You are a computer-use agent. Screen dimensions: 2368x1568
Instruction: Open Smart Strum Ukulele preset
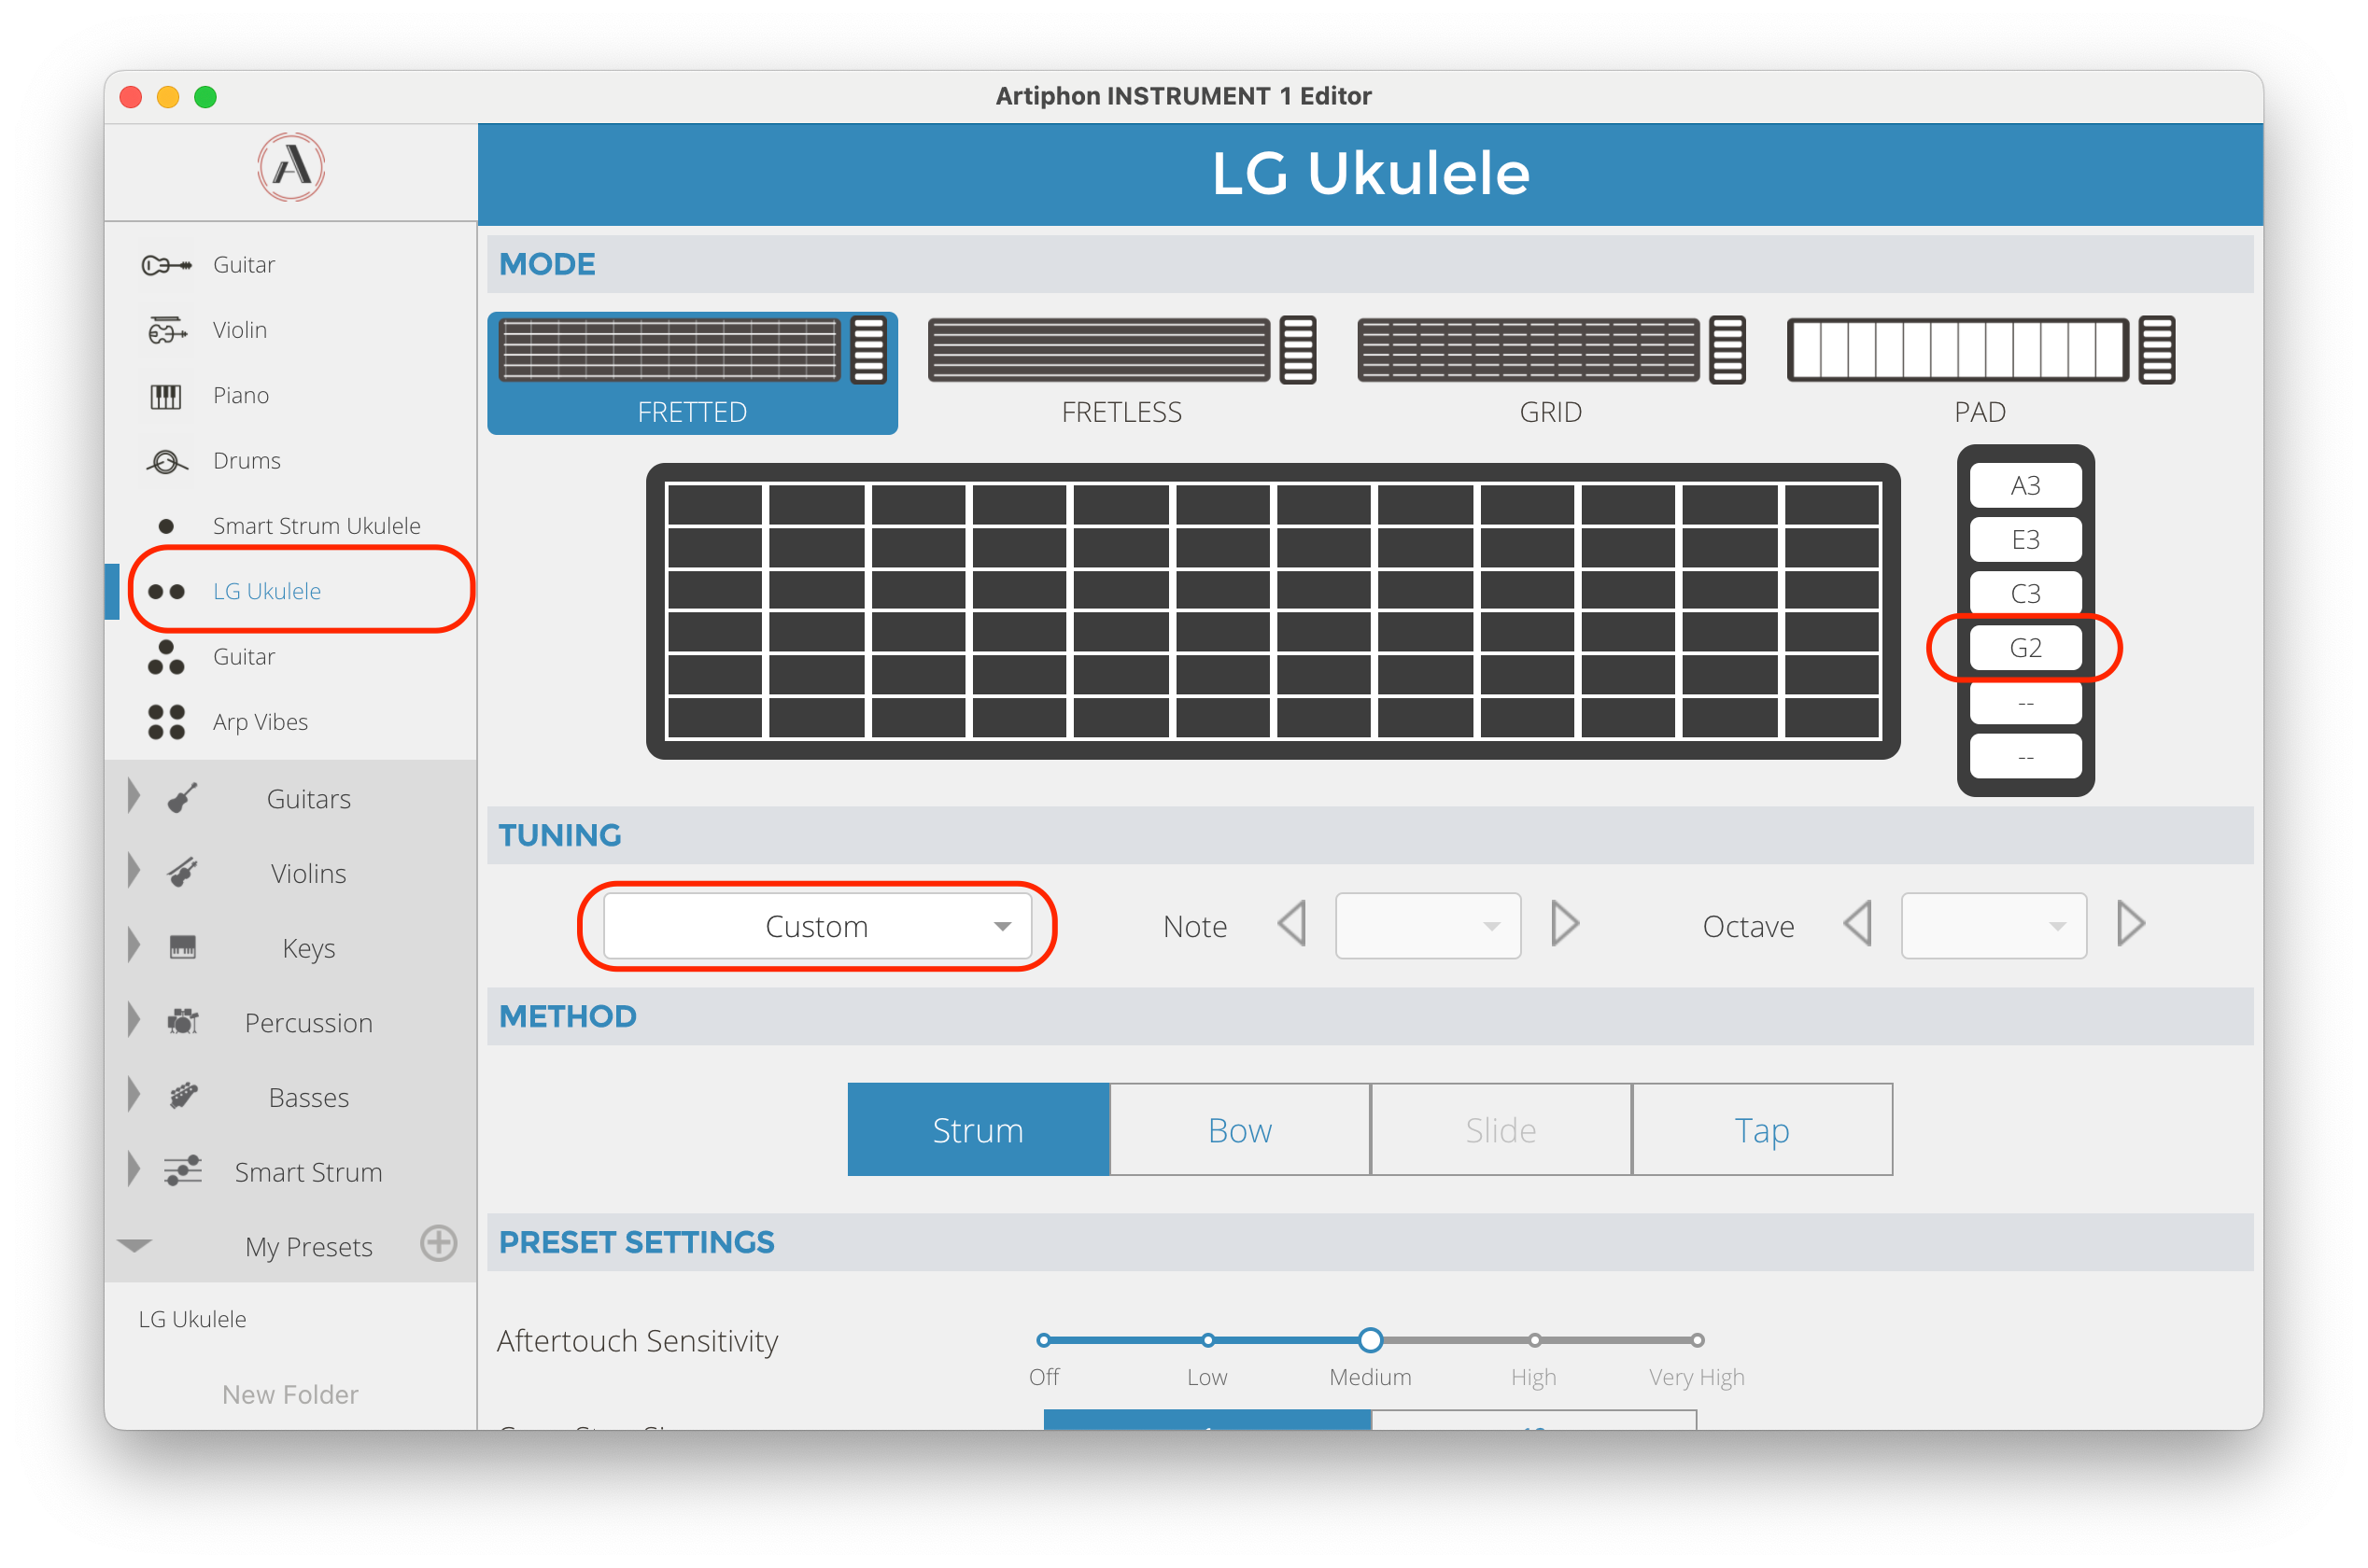[317, 526]
